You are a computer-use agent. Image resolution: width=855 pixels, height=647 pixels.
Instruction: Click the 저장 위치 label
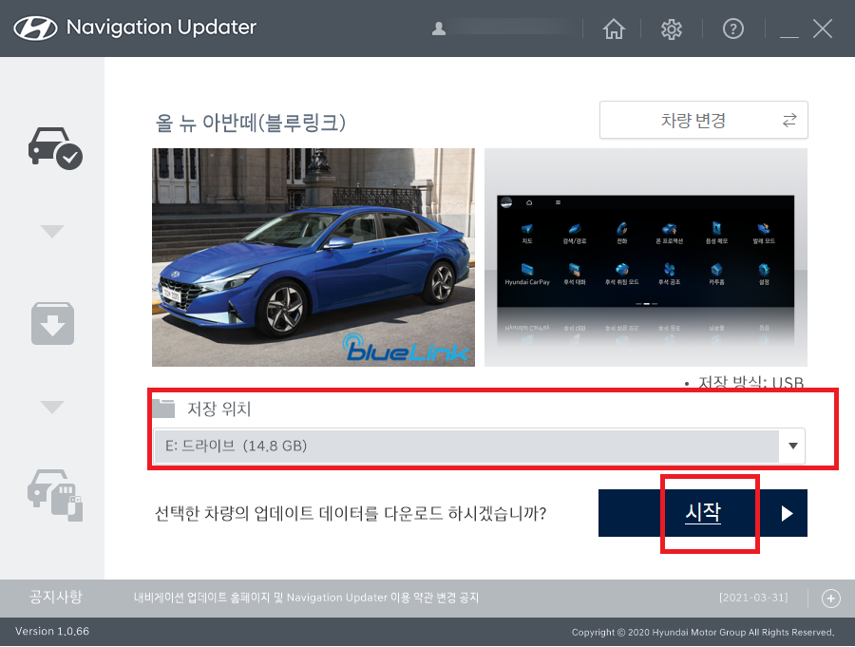click(218, 409)
